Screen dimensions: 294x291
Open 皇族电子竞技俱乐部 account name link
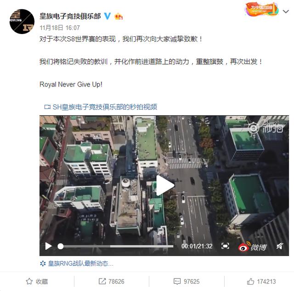70,17
